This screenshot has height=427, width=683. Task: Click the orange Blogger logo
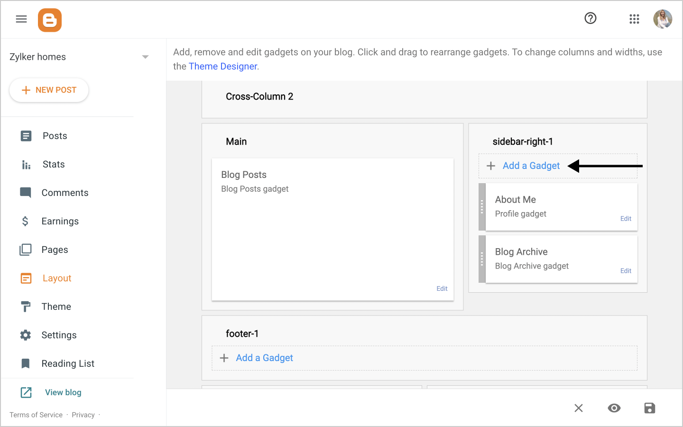click(x=50, y=20)
